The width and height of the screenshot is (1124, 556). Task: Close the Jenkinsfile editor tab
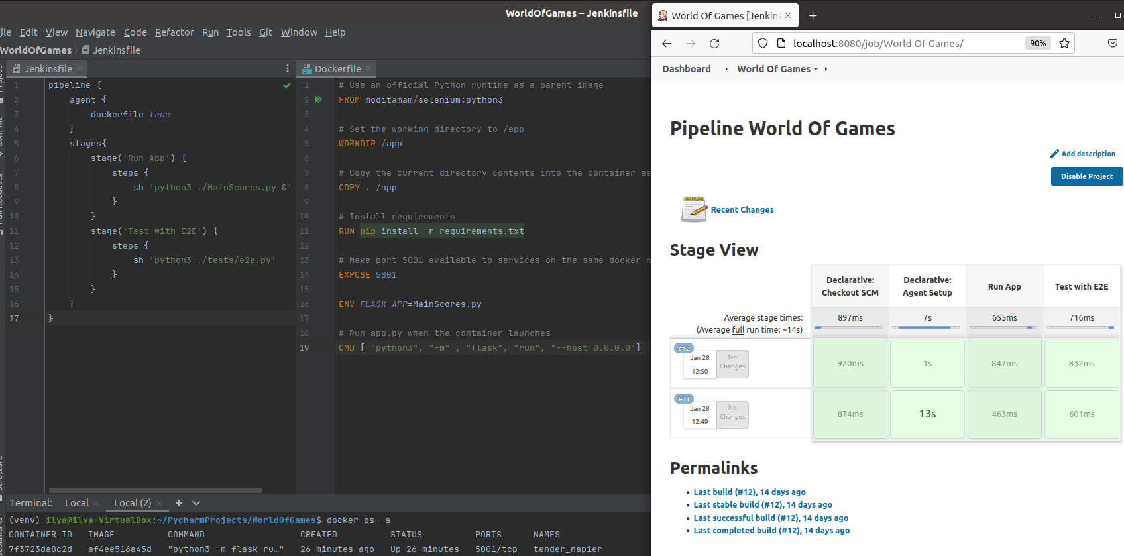click(x=80, y=68)
